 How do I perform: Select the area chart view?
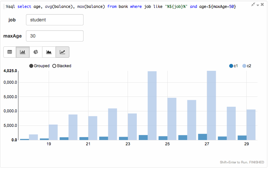[x=49, y=52]
